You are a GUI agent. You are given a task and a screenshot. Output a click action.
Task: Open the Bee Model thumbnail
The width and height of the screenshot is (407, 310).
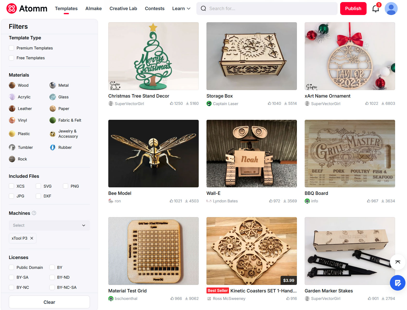153,153
